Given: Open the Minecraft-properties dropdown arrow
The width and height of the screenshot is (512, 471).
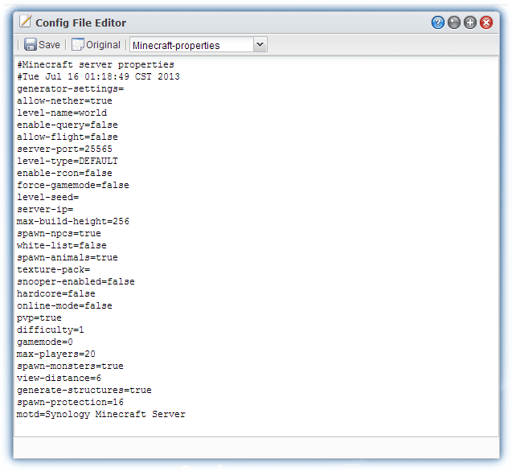Looking at the screenshot, I should tap(260, 44).
